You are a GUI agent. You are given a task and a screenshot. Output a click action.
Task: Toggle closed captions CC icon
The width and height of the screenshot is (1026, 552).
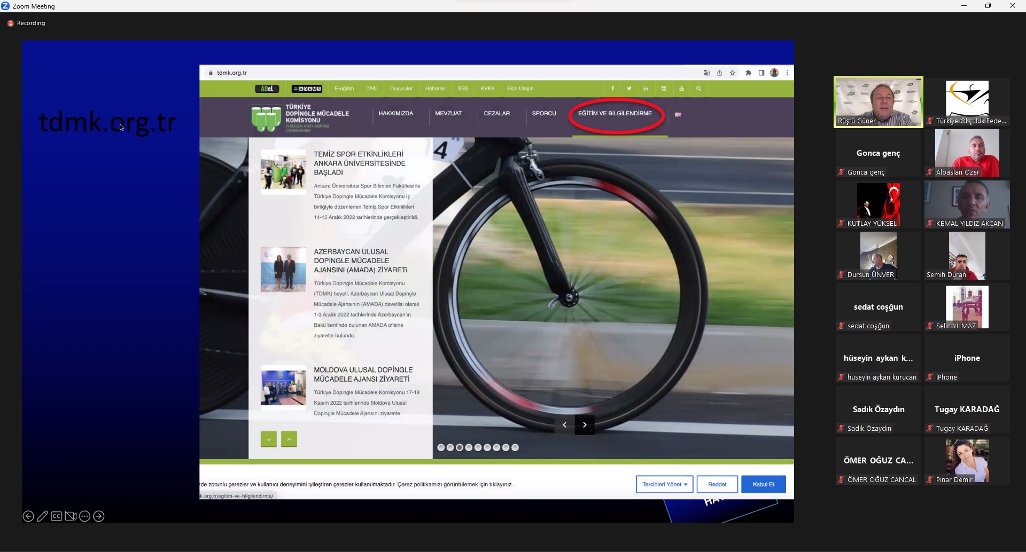[57, 516]
